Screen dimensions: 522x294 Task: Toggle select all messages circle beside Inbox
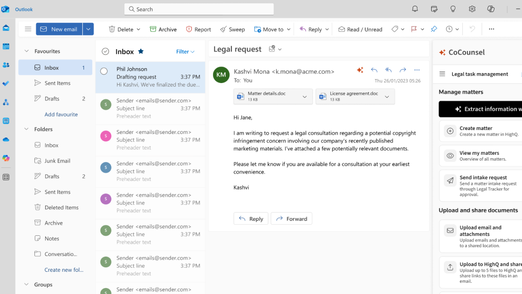pos(105,52)
